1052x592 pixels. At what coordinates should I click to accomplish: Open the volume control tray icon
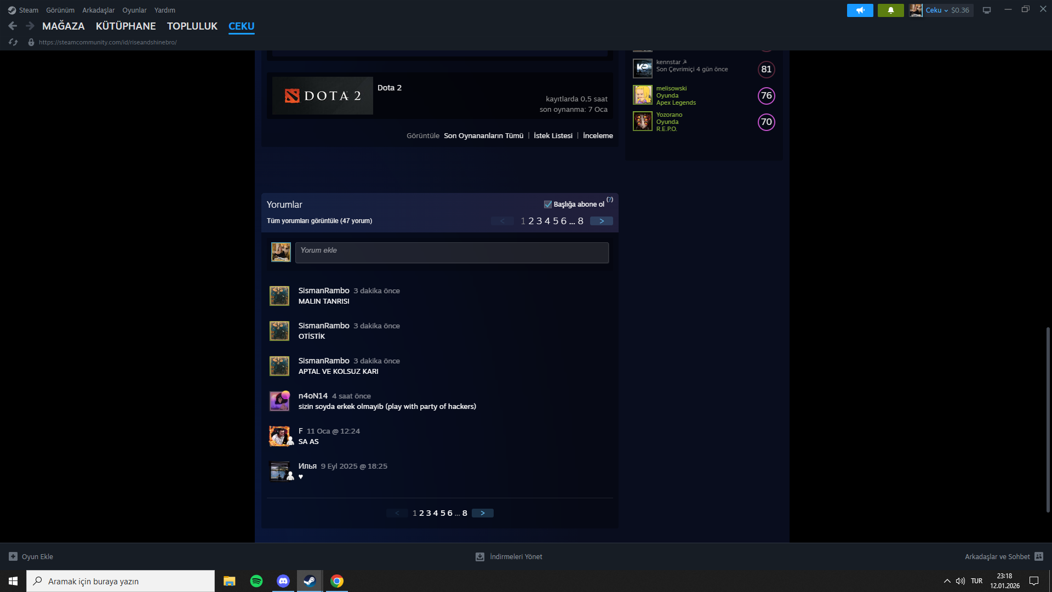tap(960, 581)
